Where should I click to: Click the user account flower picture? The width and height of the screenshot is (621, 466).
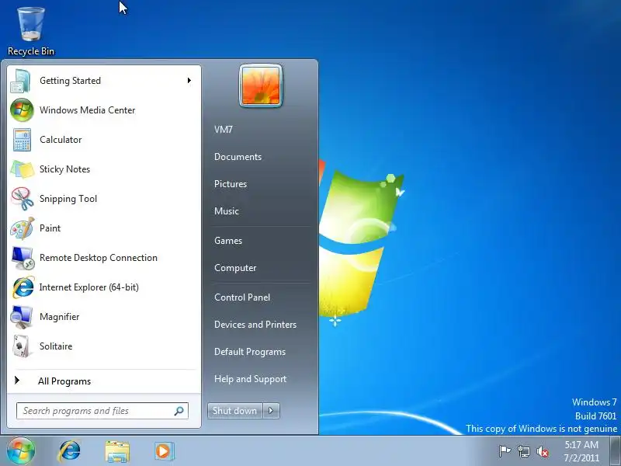tap(261, 85)
